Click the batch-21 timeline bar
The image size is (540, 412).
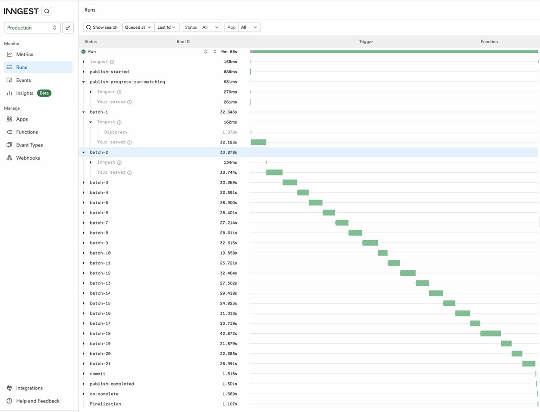click(x=529, y=363)
